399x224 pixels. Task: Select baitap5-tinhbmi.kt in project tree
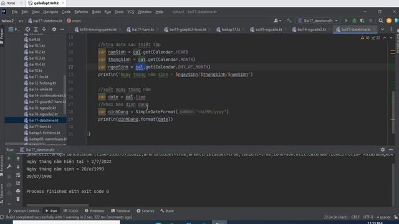coord(44,133)
